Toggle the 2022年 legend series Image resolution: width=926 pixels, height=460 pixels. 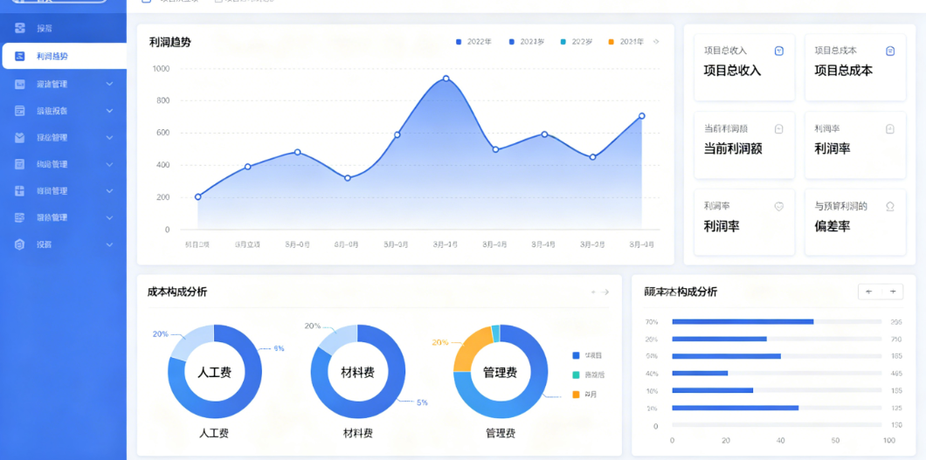pyautogui.click(x=473, y=42)
